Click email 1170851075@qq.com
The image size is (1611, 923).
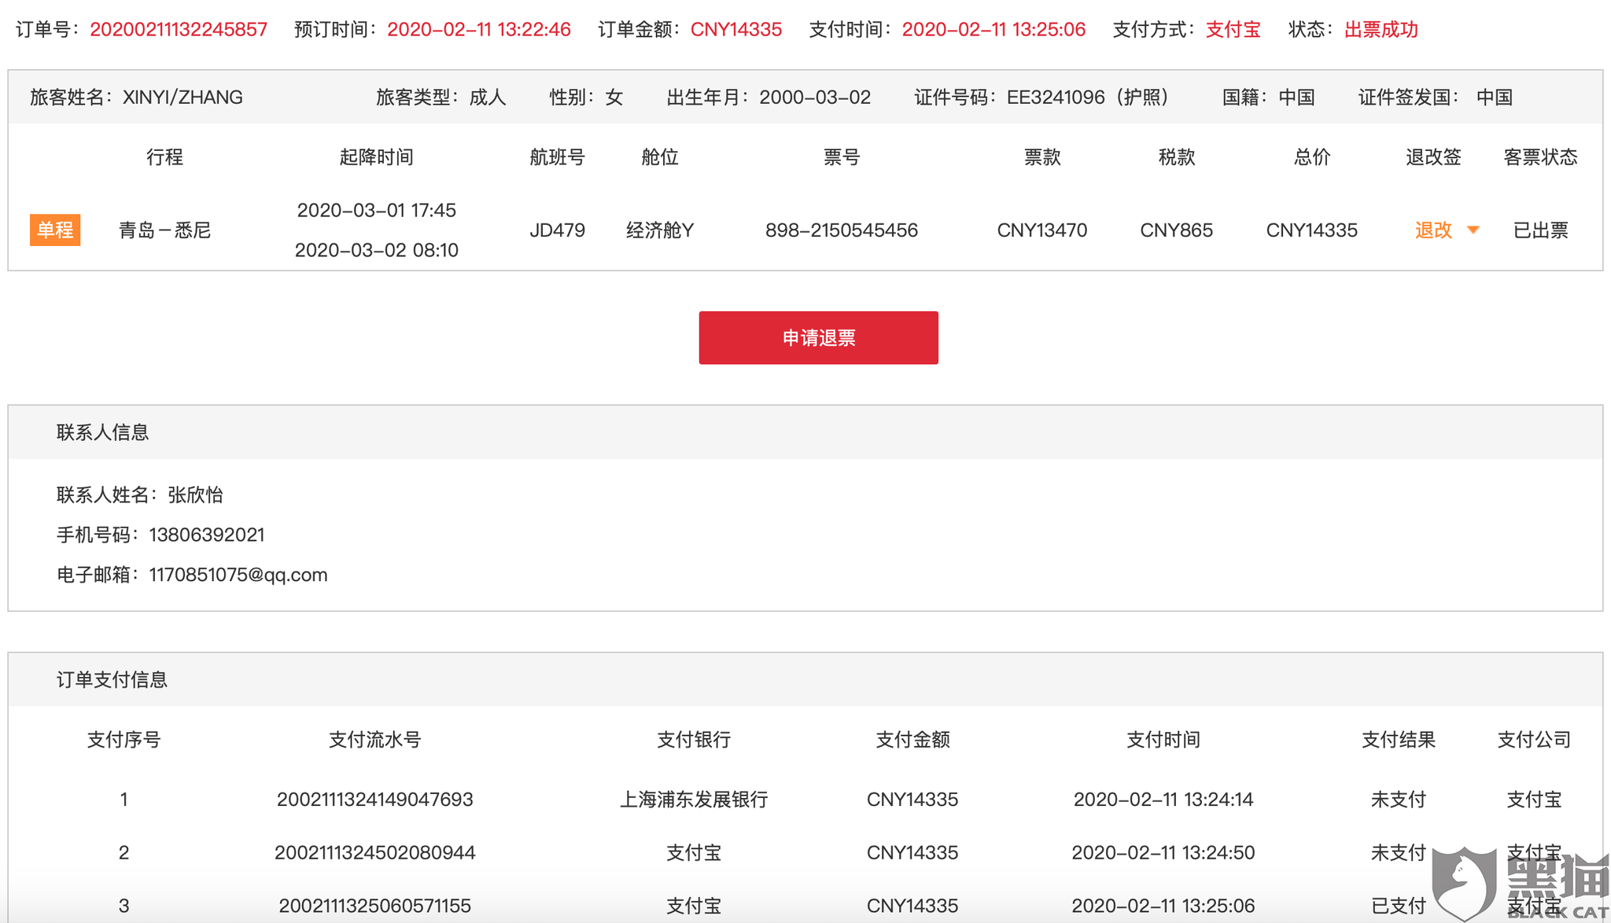click(238, 575)
